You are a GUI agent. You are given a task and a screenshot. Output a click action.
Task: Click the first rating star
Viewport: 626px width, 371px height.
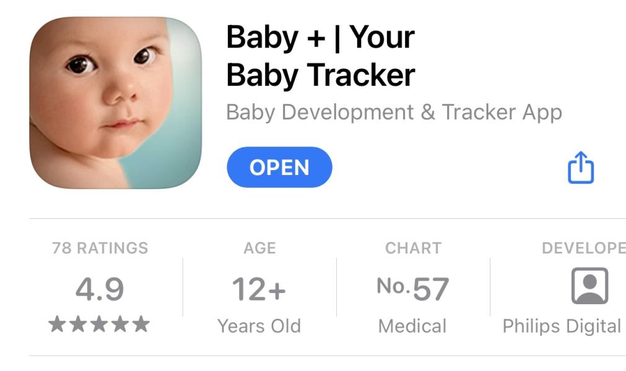tap(57, 324)
